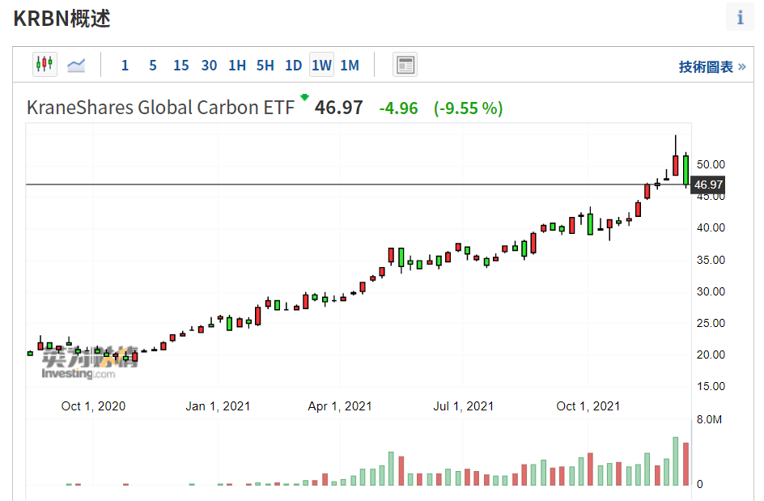The image size is (764, 501).
Task: Click the 30.00 price axis label
Action: [x=711, y=291]
